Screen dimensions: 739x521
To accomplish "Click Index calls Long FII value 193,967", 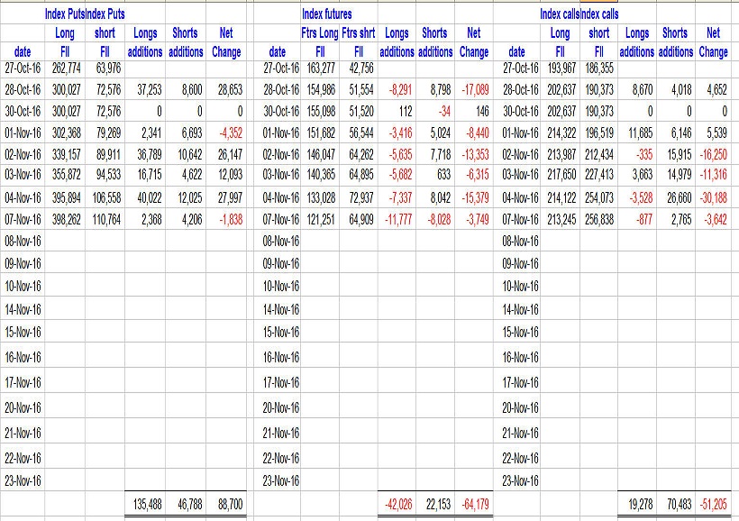I will click(560, 67).
